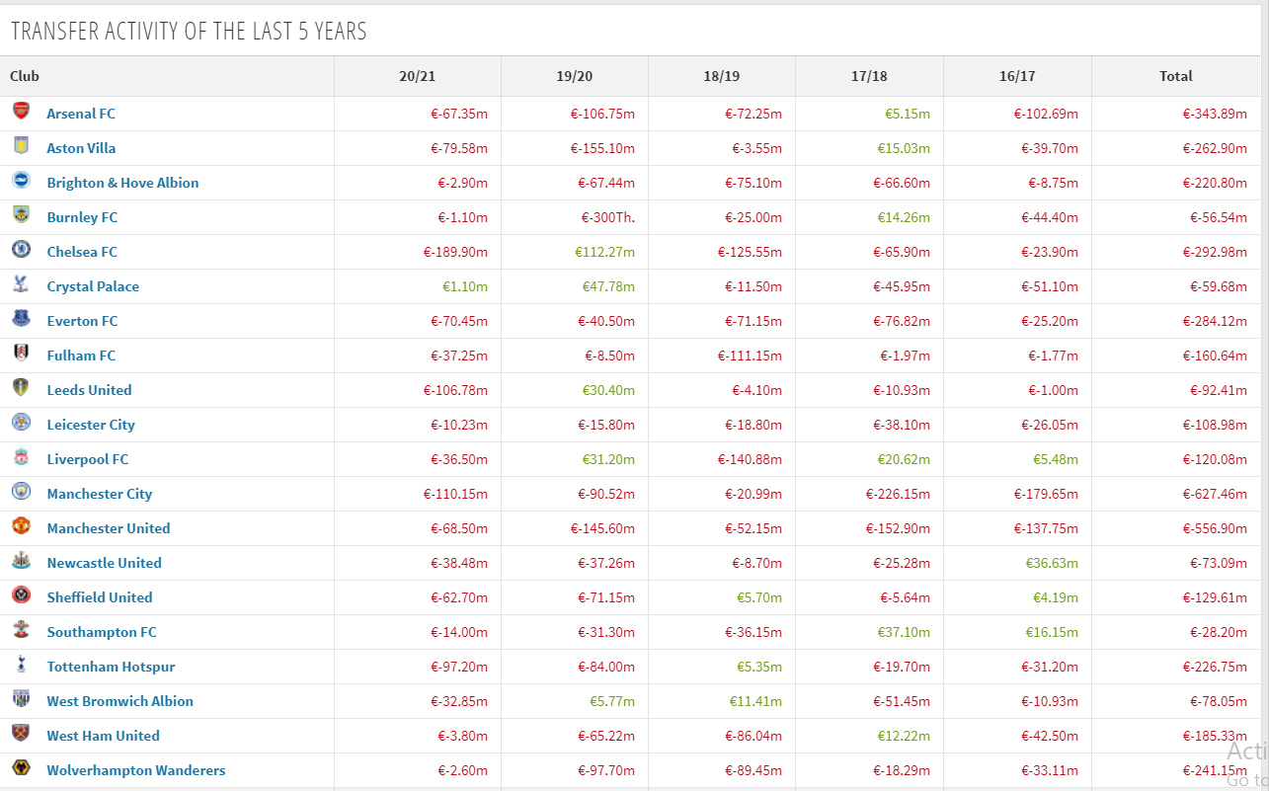Select the Southampton FC club name

tap(102, 632)
